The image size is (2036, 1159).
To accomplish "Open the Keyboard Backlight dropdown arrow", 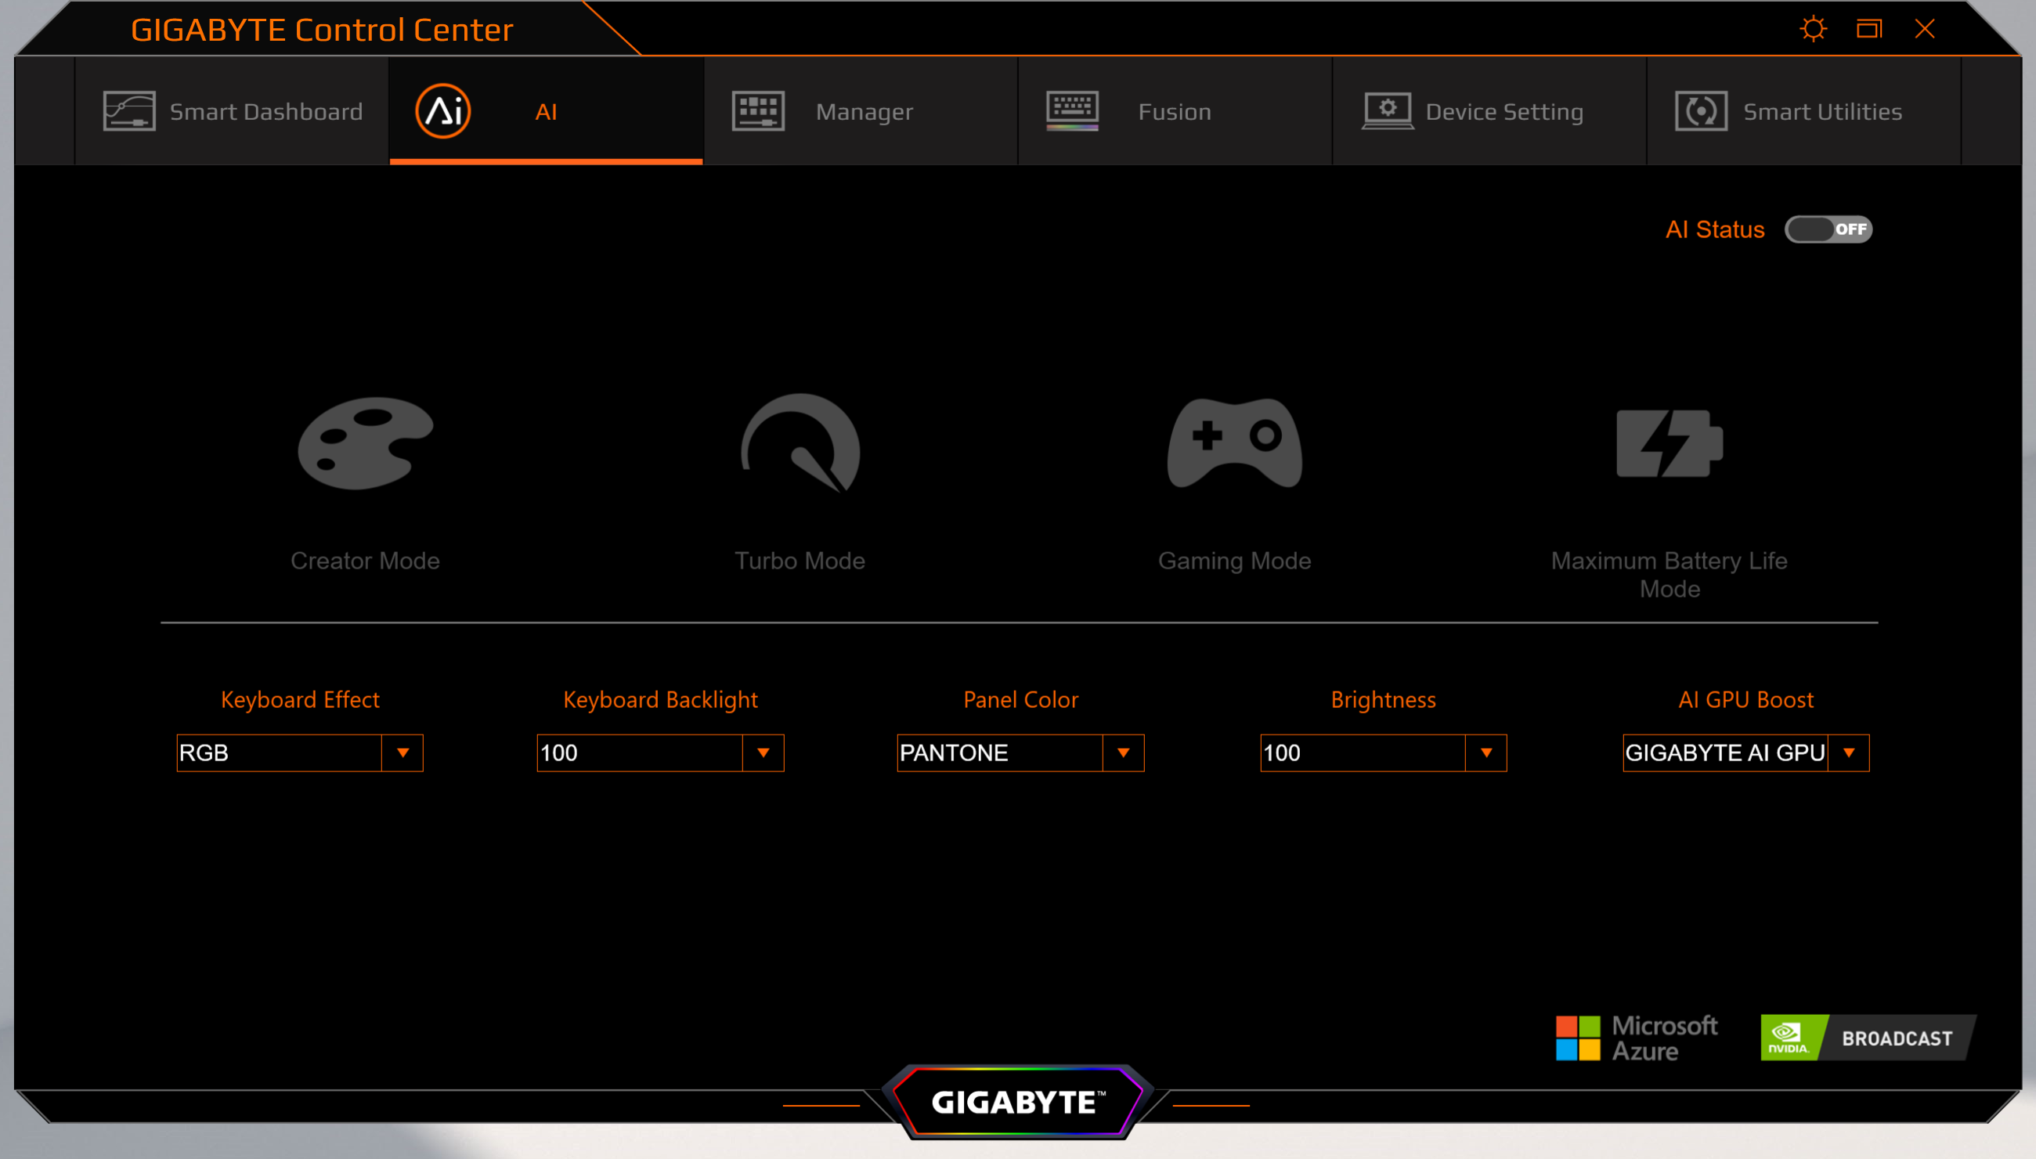I will coord(763,753).
